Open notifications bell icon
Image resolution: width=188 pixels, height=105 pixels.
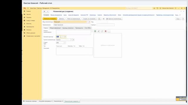154,8
